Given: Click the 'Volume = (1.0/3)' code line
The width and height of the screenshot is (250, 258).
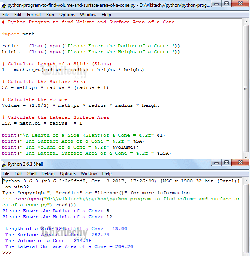Looking at the screenshot, I should coord(81,105).
